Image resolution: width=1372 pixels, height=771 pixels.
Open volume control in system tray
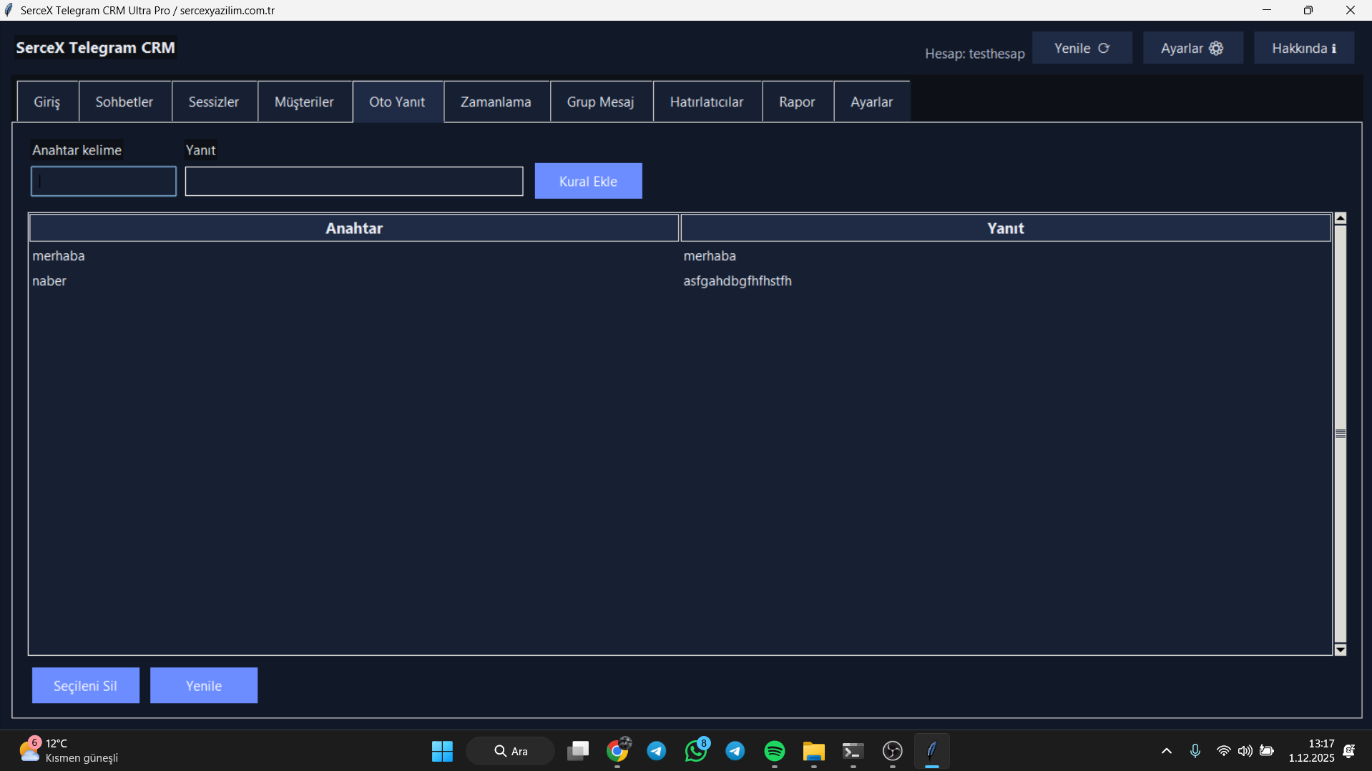[1245, 751]
